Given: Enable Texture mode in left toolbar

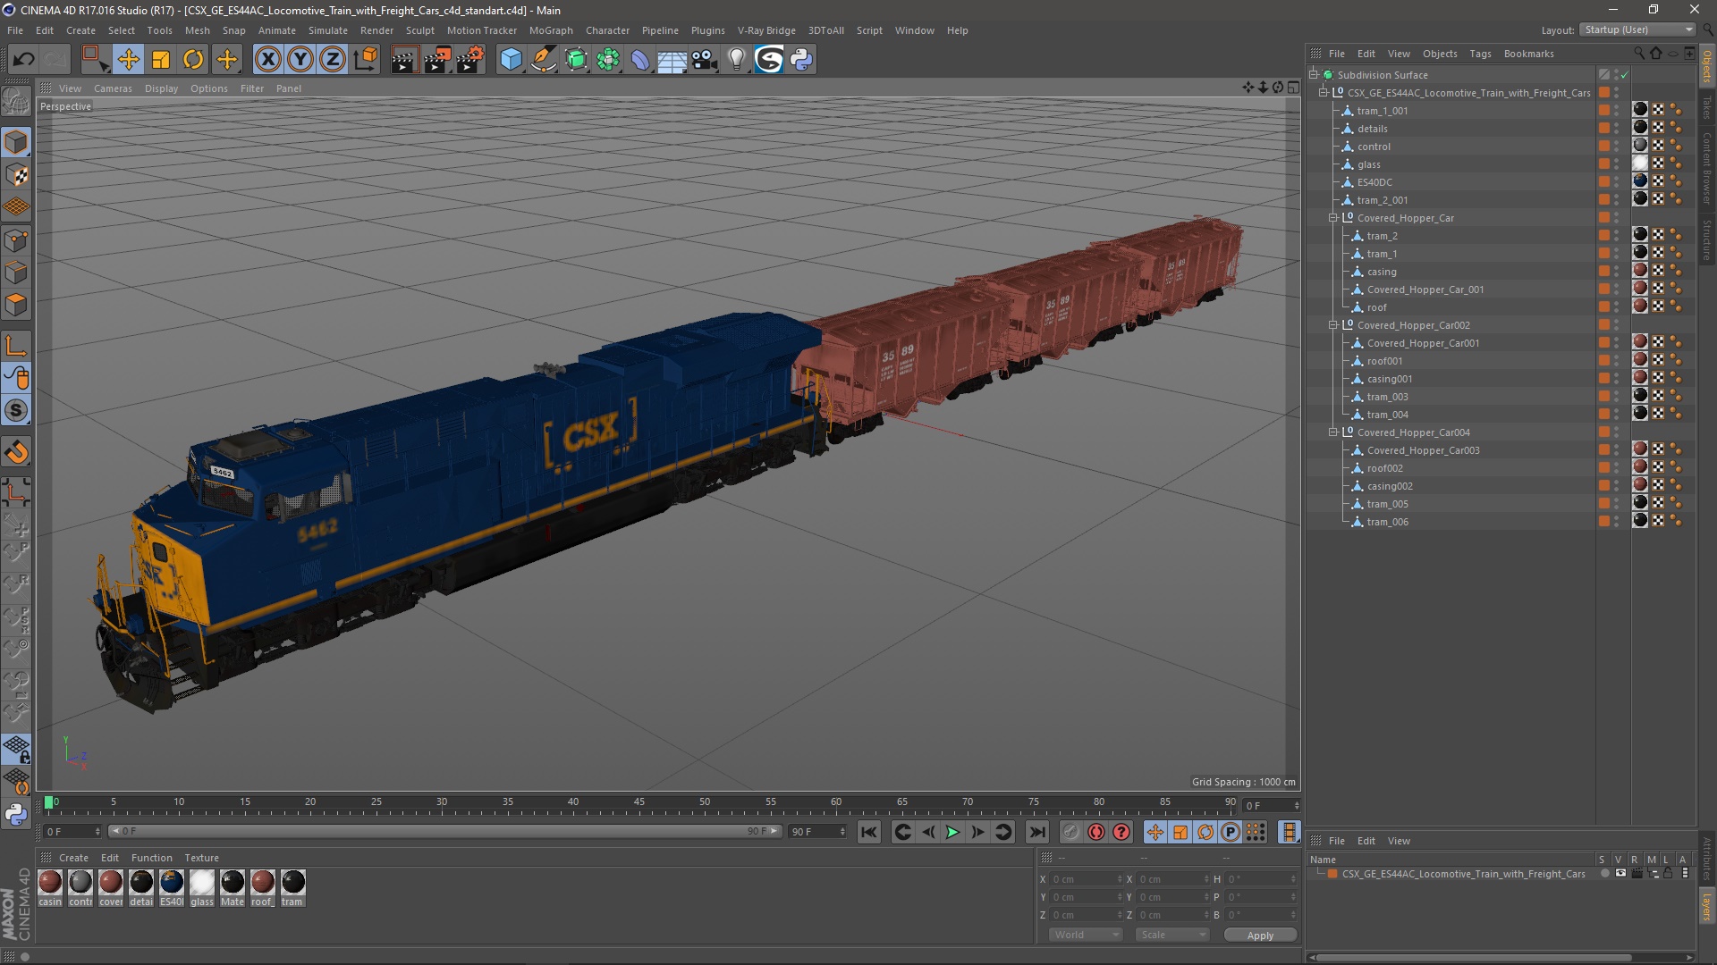Looking at the screenshot, I should [16, 175].
